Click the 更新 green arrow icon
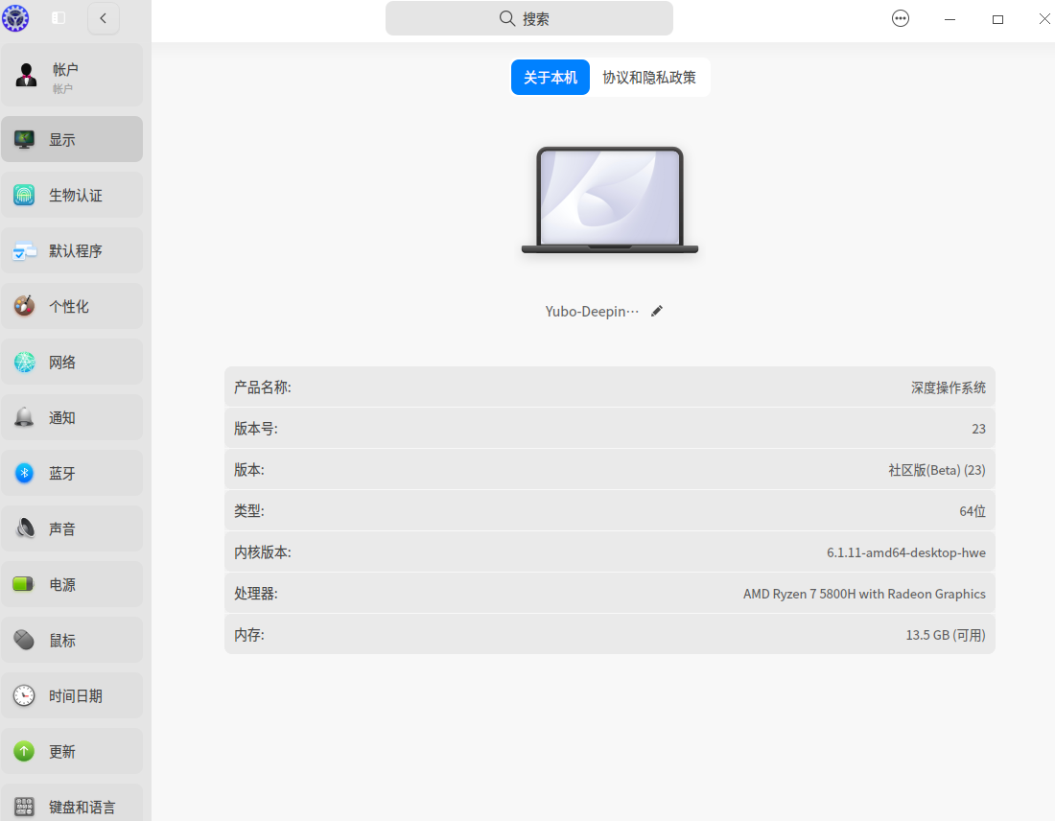The height and width of the screenshot is (821, 1055). click(24, 751)
